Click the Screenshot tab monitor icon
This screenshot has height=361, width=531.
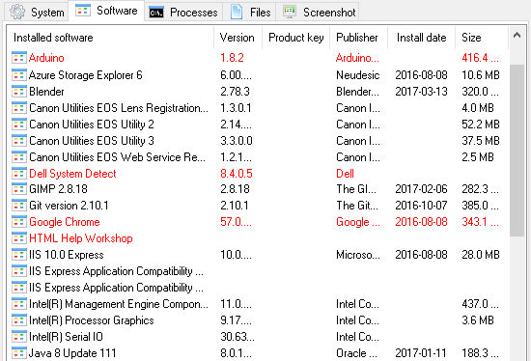(290, 12)
